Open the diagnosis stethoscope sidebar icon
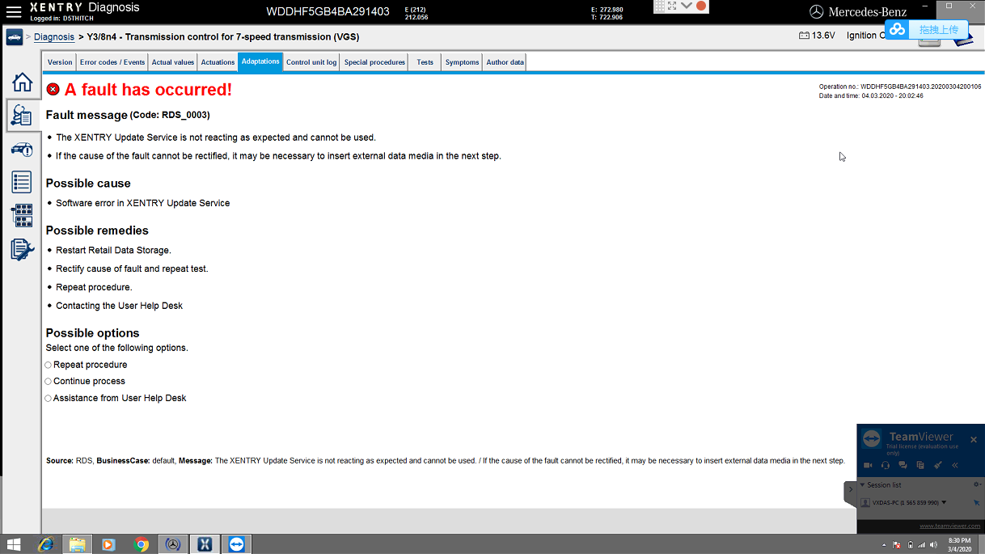This screenshot has width=985, height=554. tap(22, 116)
